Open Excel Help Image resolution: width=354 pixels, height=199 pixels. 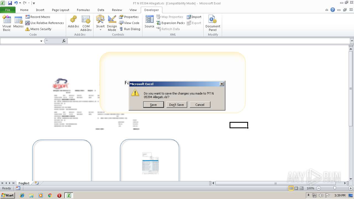pos(333,10)
